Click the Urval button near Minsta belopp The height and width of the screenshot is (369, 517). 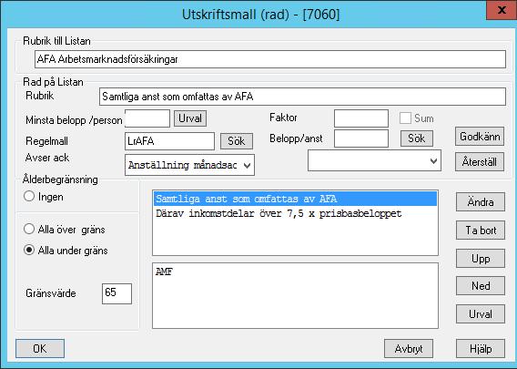point(190,118)
